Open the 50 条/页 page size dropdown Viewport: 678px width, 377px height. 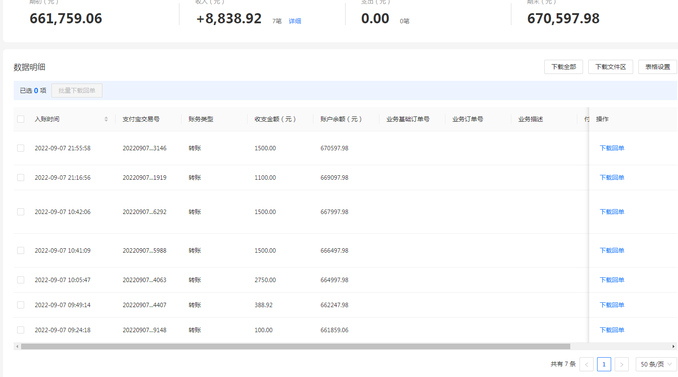656,364
